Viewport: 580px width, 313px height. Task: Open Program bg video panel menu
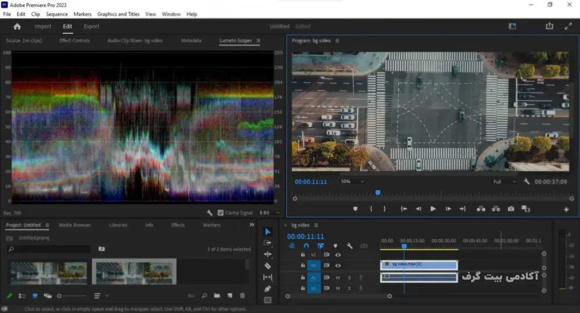337,41
